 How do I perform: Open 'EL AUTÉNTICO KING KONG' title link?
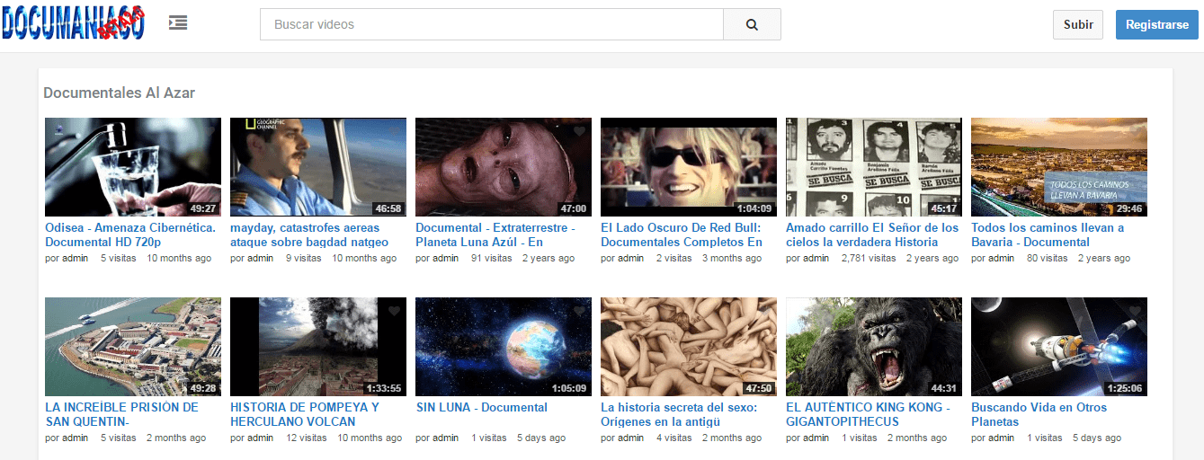(x=869, y=414)
